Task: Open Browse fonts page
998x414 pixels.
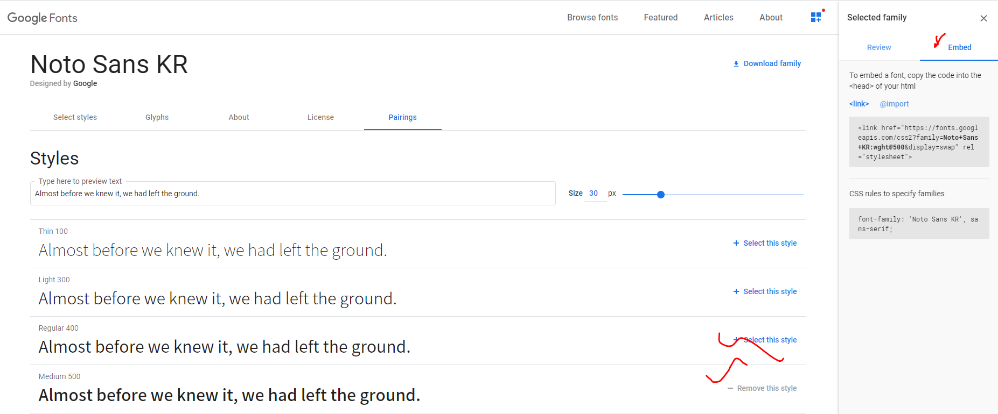Action: tap(592, 17)
